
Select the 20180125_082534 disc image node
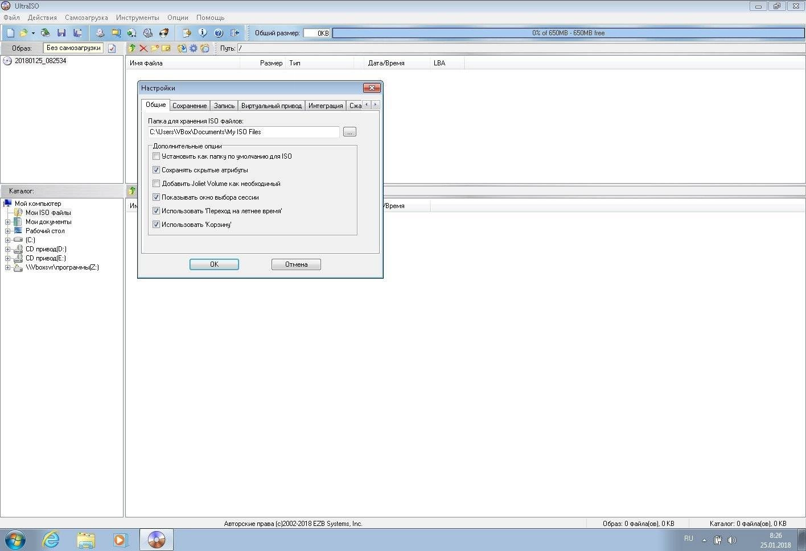coord(40,61)
